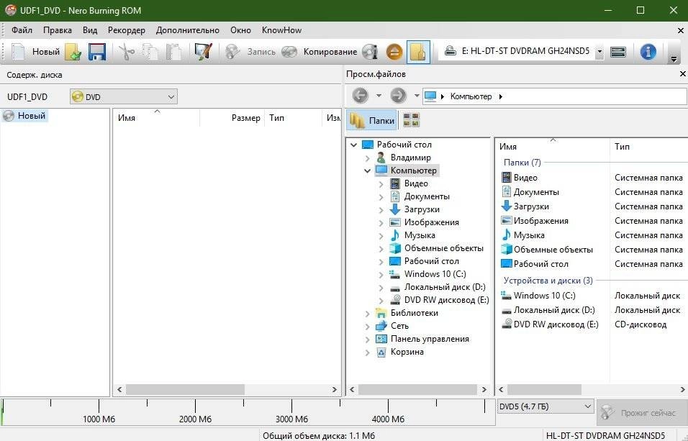Open the choose recorder drive-stack icon
The width and height of the screenshot is (688, 441).
(x=617, y=52)
